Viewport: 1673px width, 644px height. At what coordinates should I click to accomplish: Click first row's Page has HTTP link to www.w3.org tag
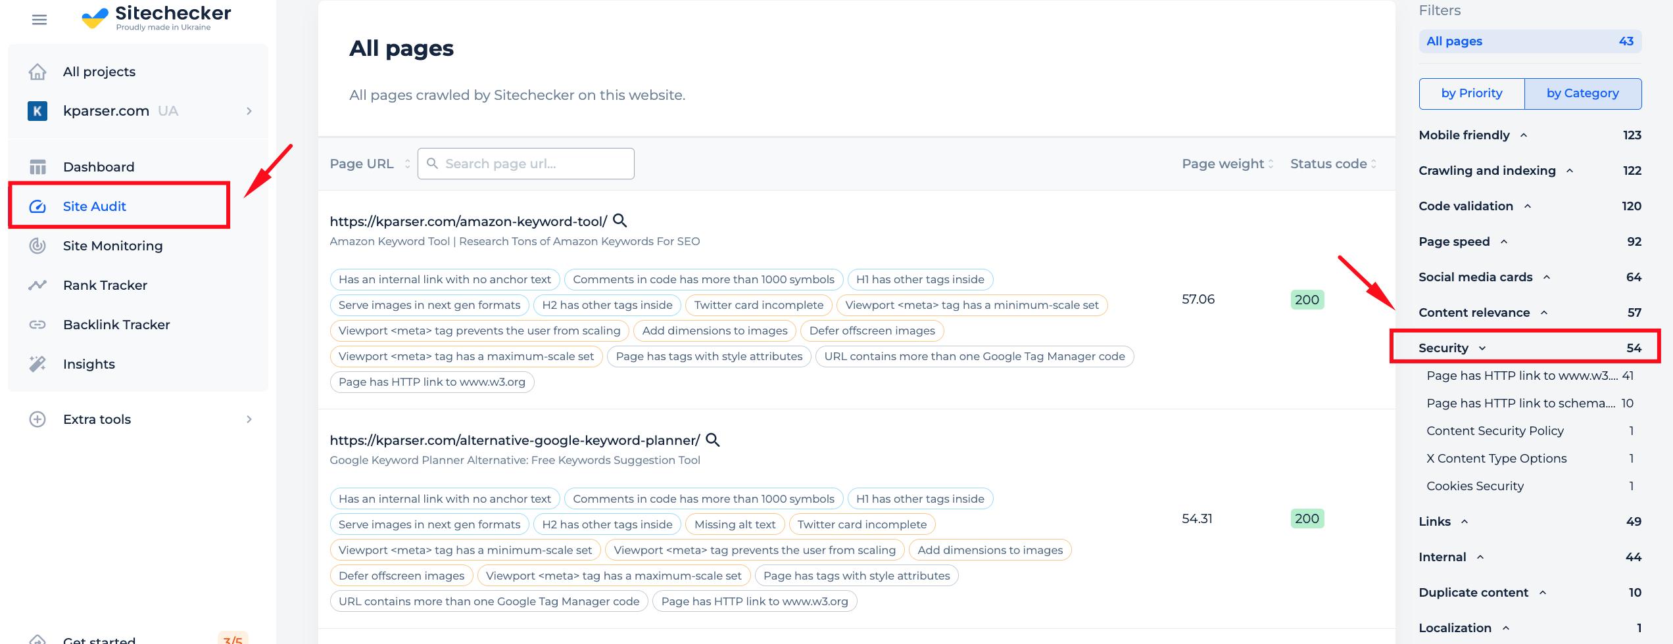[x=432, y=382]
